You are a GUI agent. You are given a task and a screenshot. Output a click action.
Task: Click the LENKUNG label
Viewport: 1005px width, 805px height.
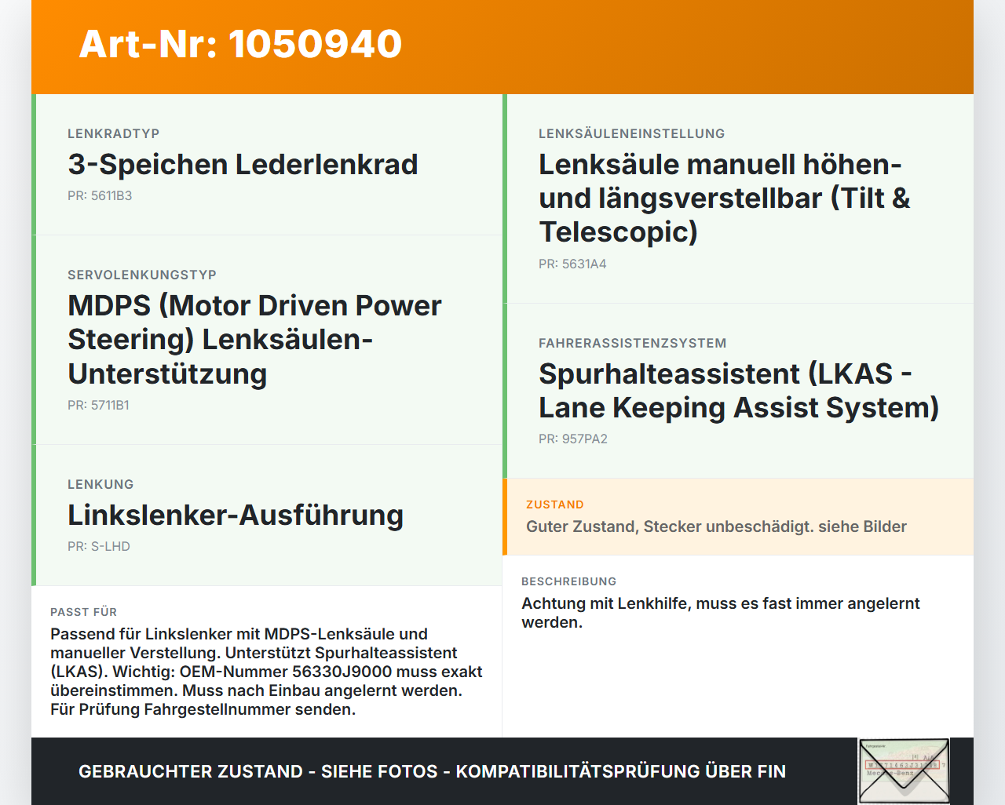(x=100, y=485)
